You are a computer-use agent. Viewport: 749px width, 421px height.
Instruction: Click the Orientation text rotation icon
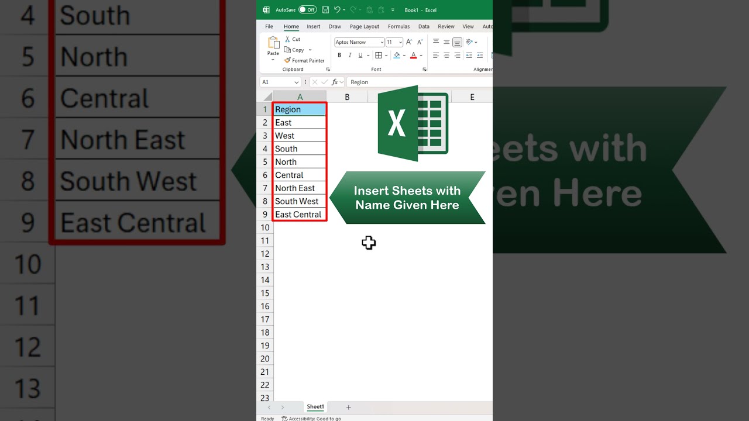tap(469, 42)
